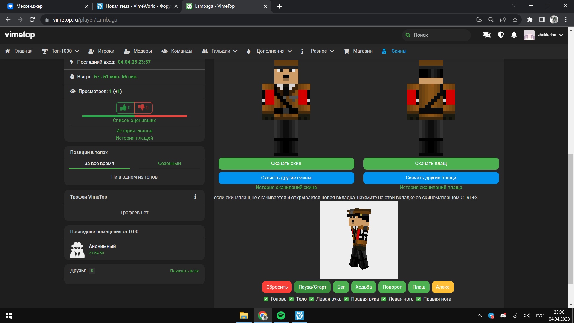
Task: Click info icon in Трофеи VimeTop panel
Action: click(x=195, y=197)
